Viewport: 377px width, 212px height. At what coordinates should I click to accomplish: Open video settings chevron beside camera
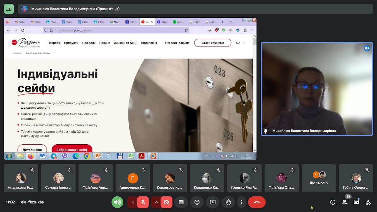click(x=156, y=202)
